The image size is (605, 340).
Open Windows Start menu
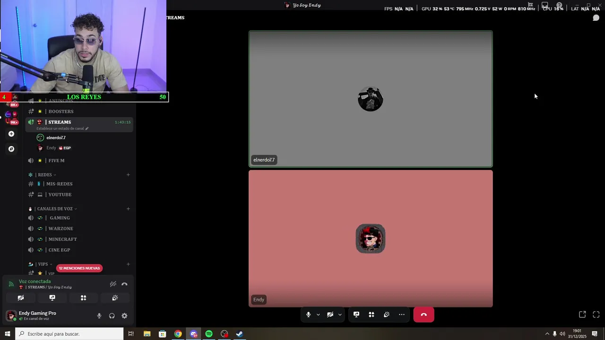click(7, 334)
